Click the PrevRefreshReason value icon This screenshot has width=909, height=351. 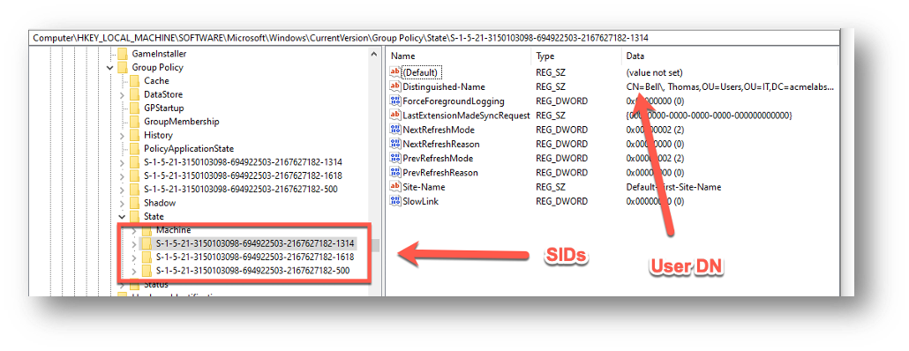tap(395, 173)
